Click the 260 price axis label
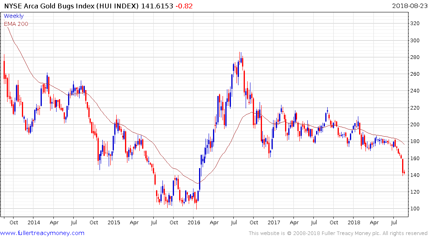Image resolution: width=428 pixels, height=239 pixels. point(415,74)
